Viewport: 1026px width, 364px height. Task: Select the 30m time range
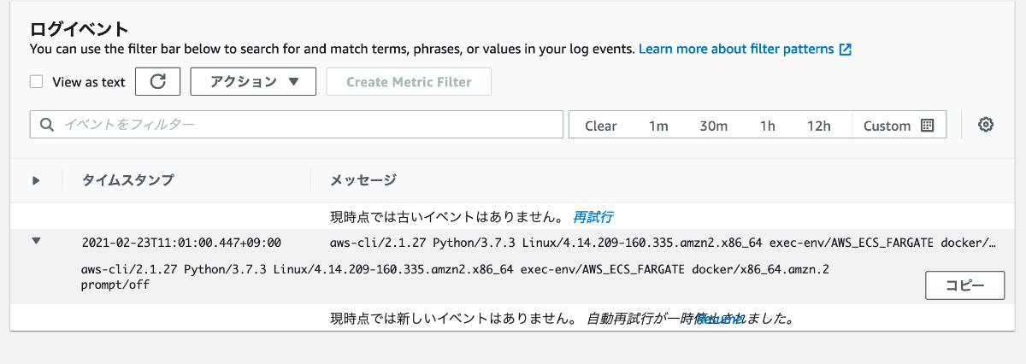click(x=714, y=126)
